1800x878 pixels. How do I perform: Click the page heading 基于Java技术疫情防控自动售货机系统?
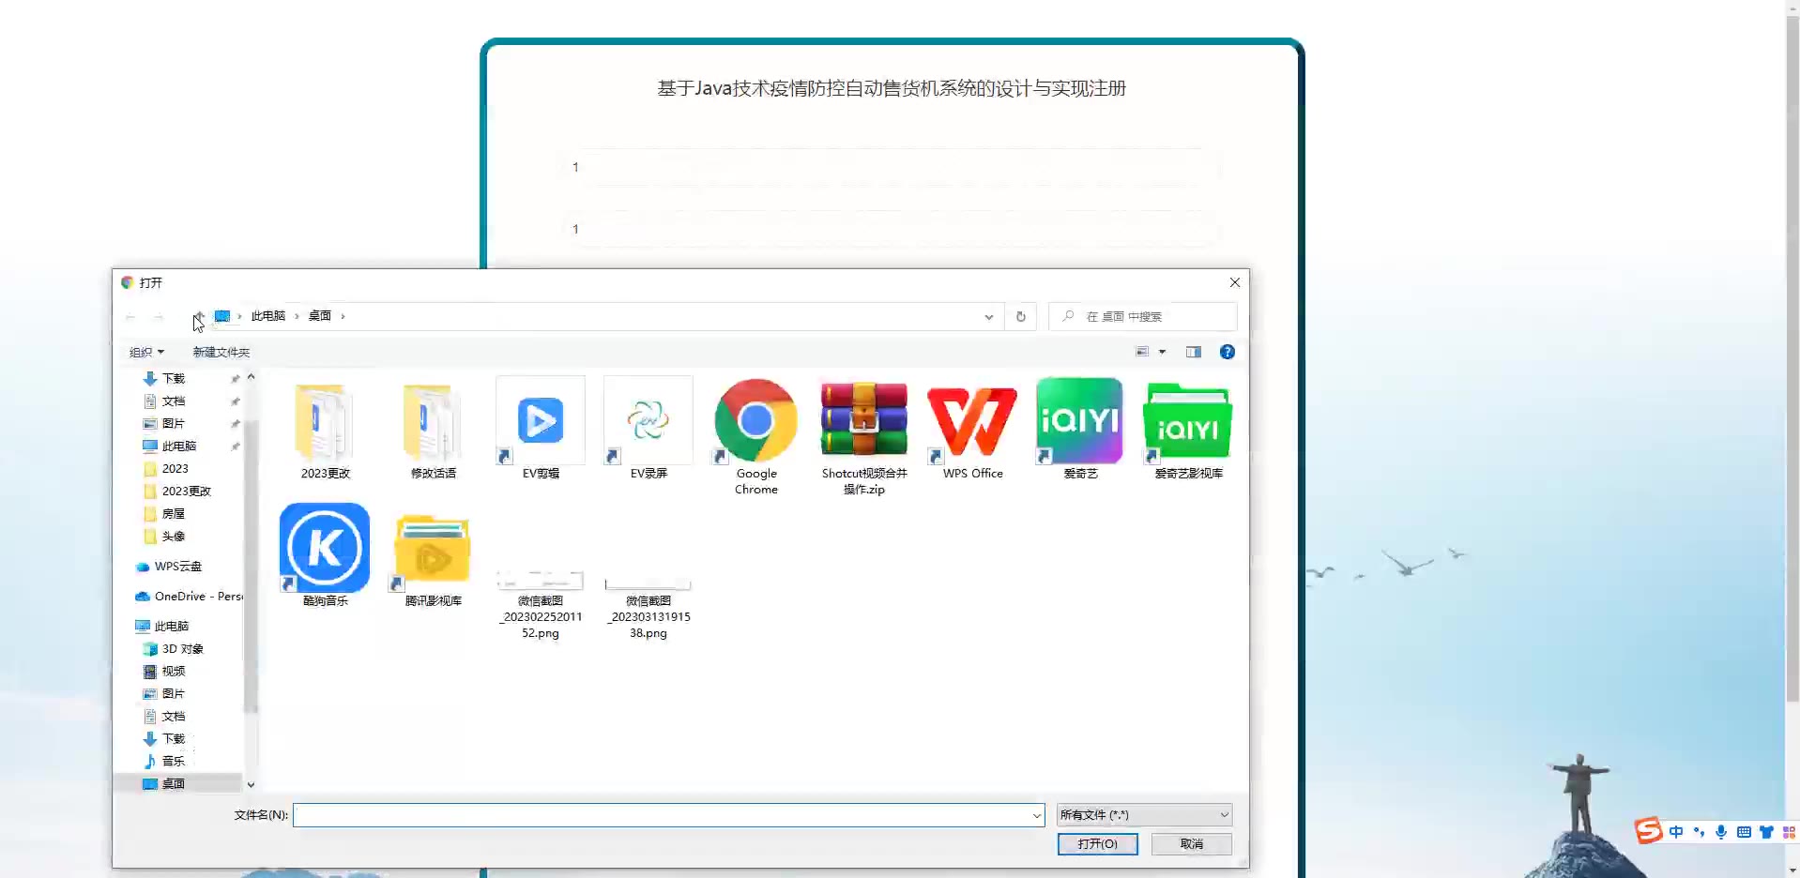click(x=892, y=88)
